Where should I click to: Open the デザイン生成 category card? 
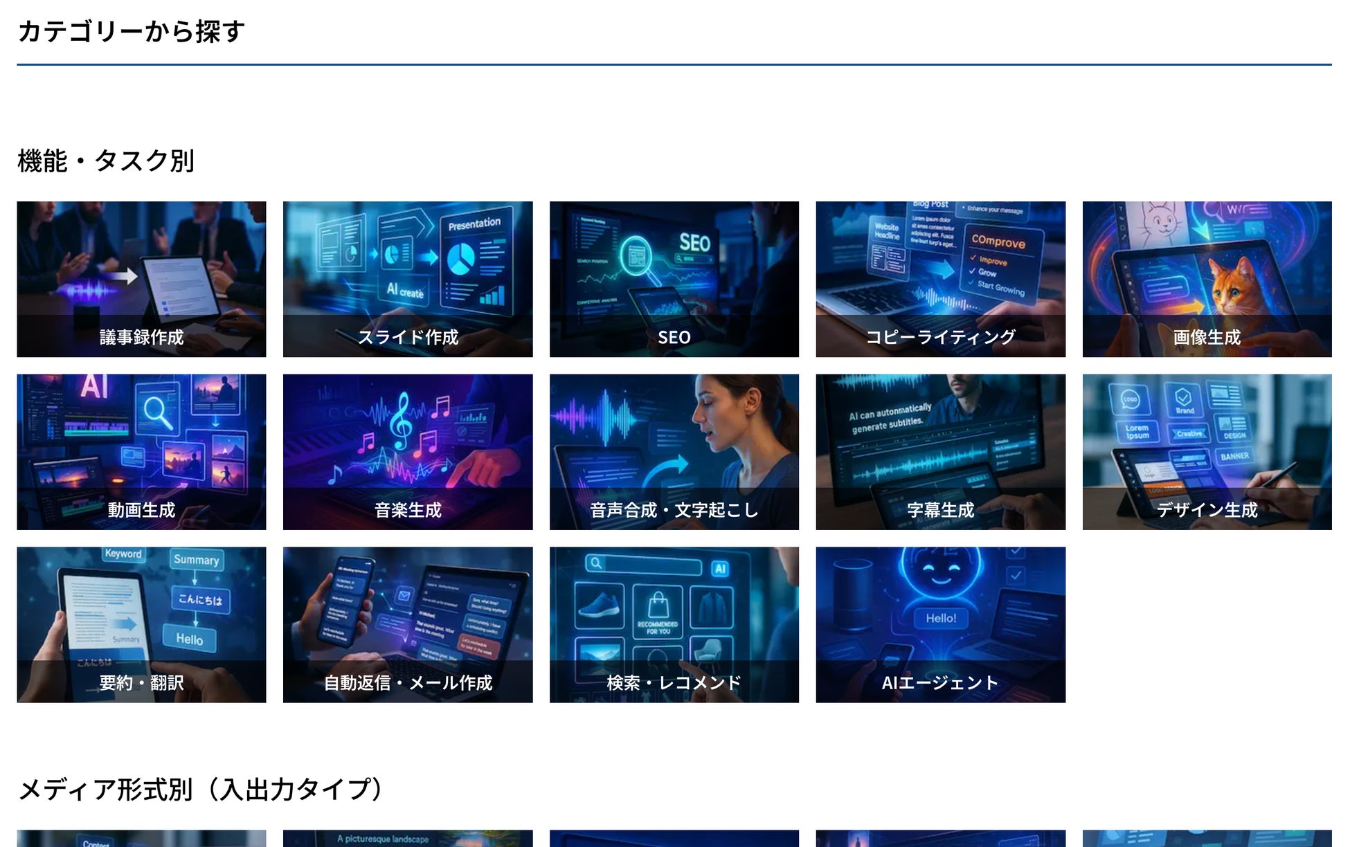[1207, 443]
